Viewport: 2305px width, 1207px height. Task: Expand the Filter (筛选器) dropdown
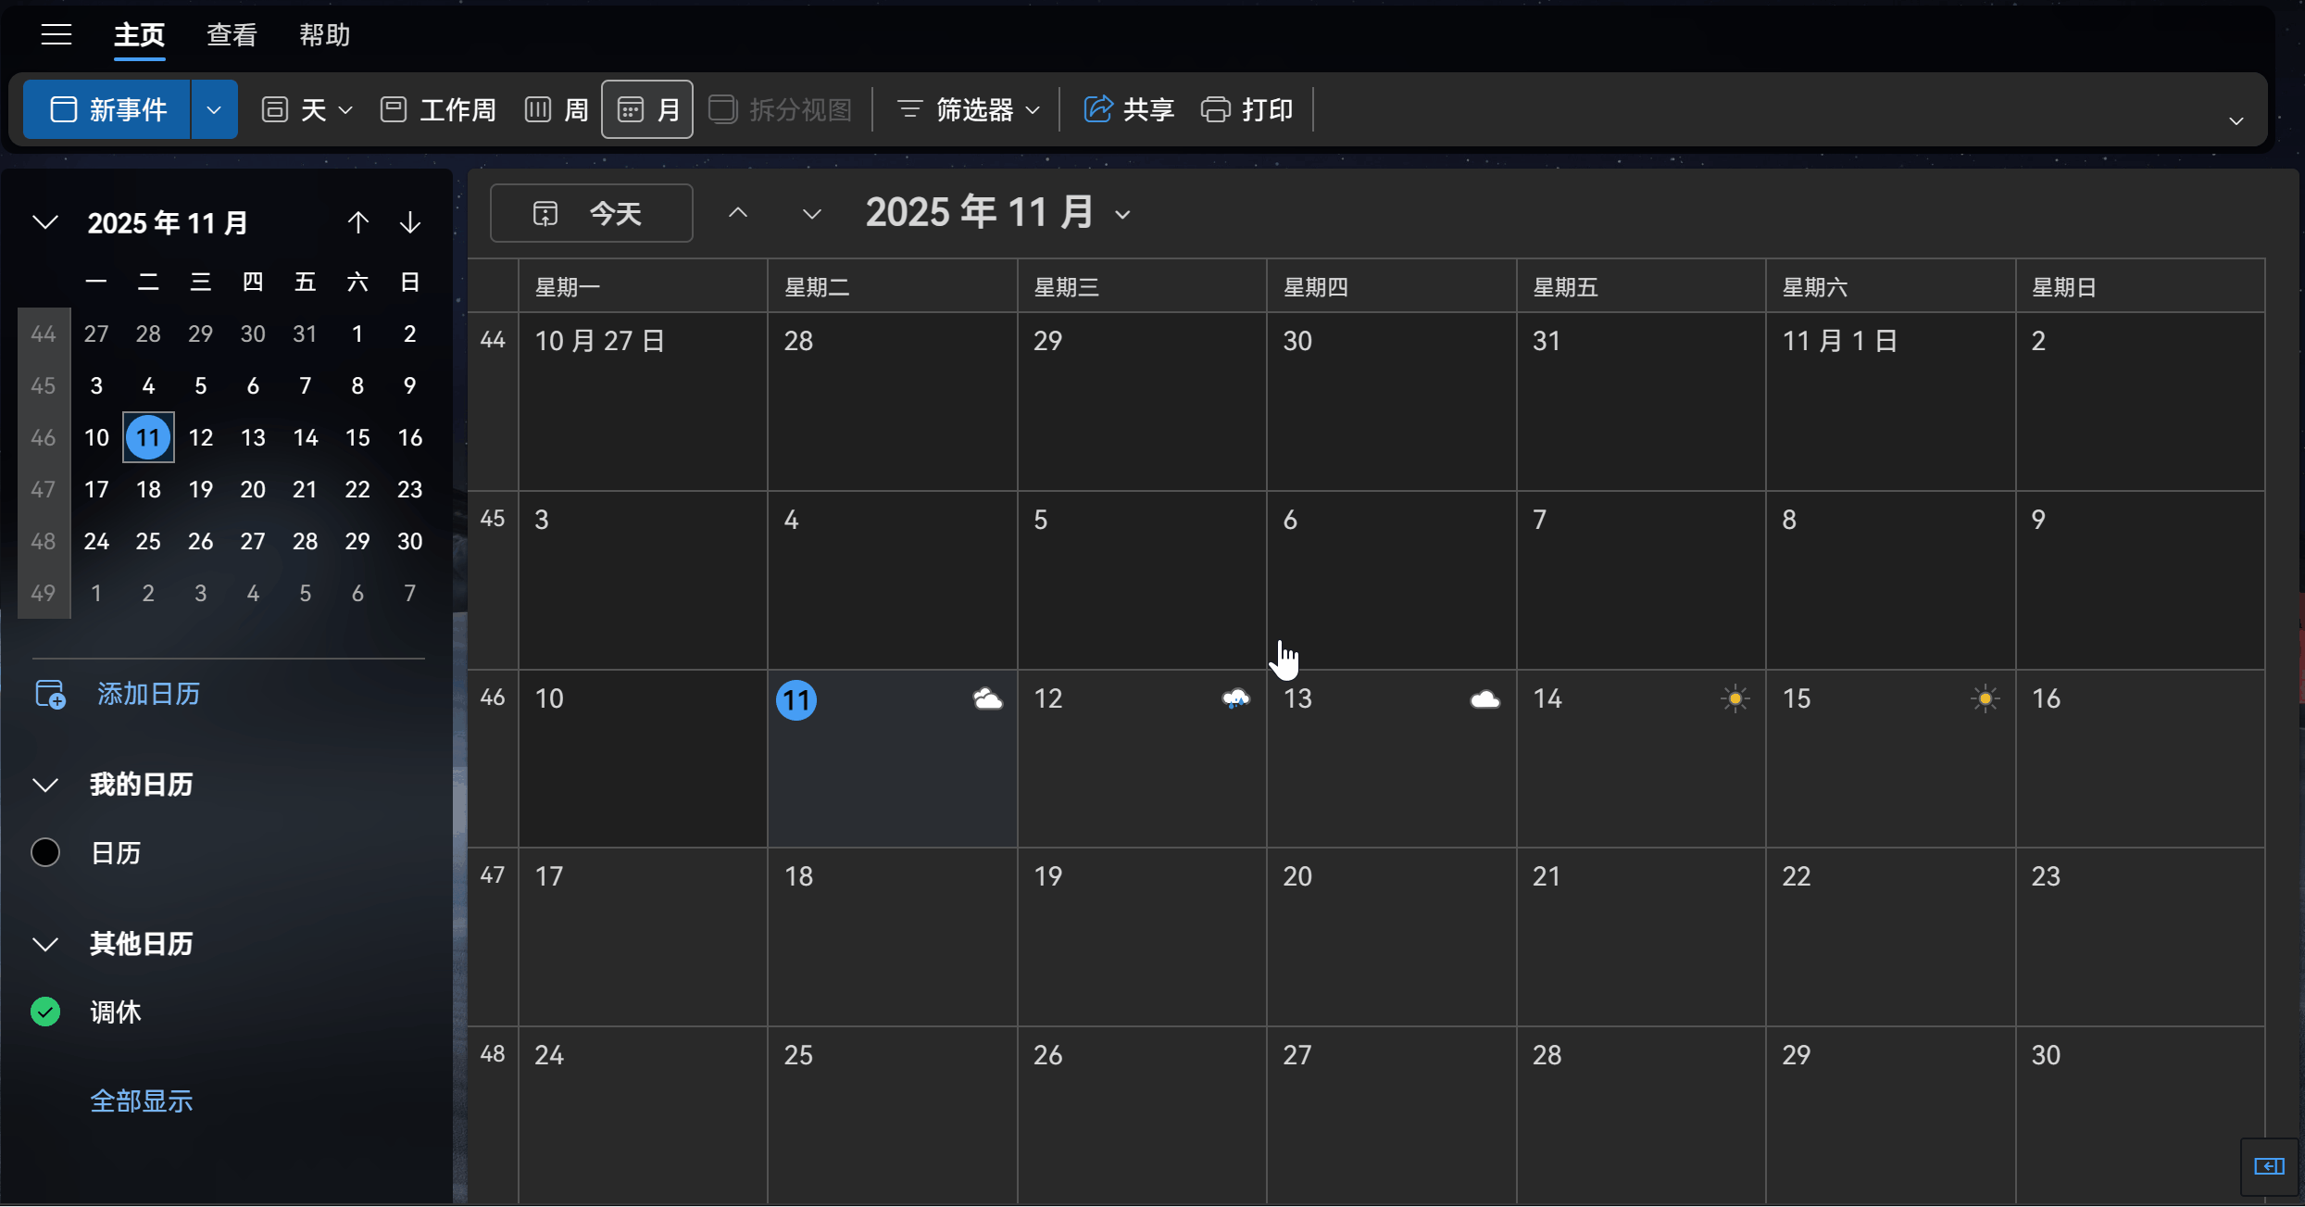(x=968, y=109)
